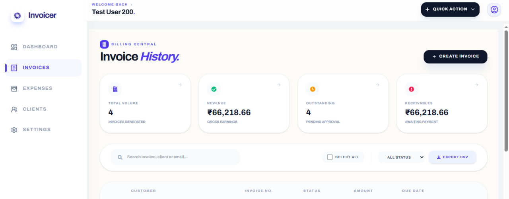
Task: Open the All Status filter dropdown
Action: click(401, 157)
